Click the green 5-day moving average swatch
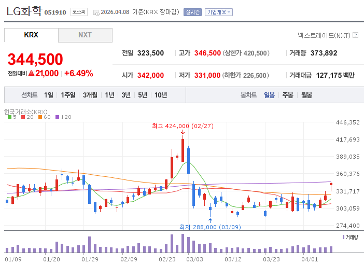Image resolution: width=364 pixels, height=265 pixels. click(x=9, y=117)
